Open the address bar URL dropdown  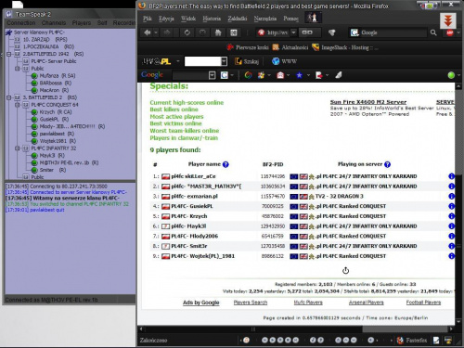tap(293, 32)
